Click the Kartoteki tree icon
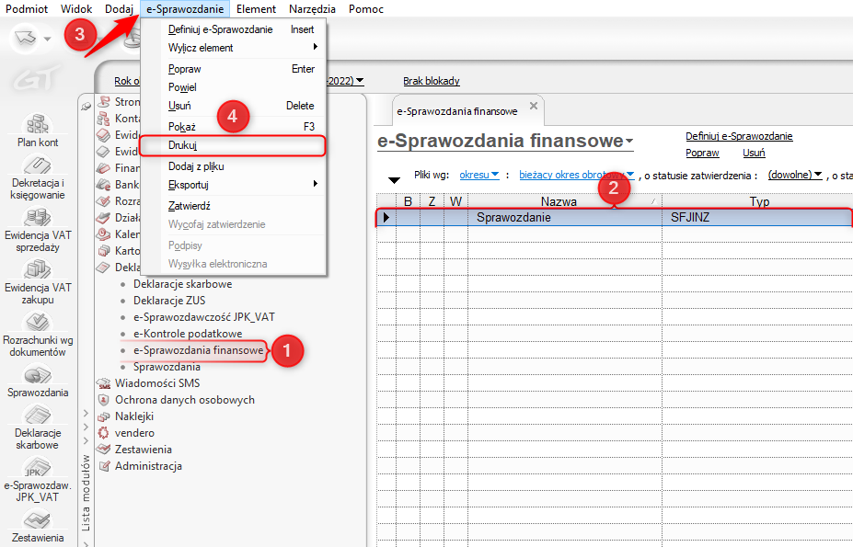 point(103,251)
